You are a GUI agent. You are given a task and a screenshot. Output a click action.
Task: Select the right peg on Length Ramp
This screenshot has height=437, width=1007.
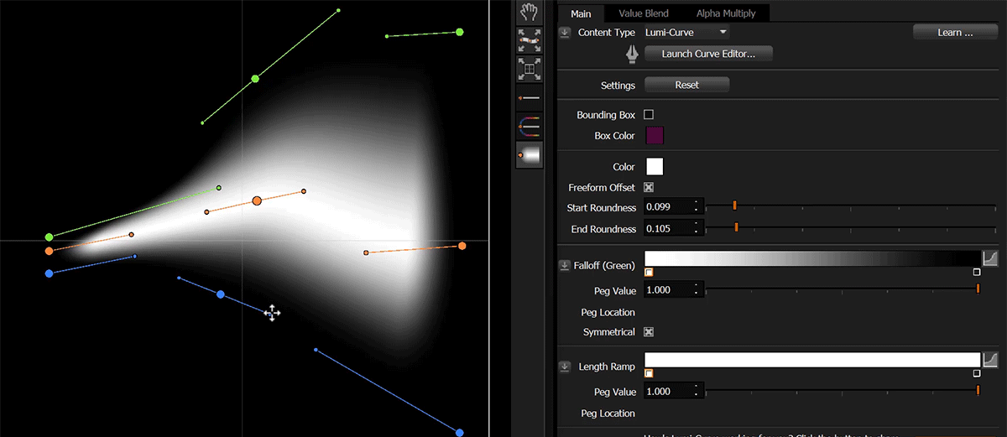coord(977,373)
